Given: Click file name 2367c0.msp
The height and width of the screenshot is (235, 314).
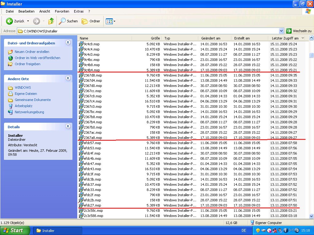Looking at the screenshot, I should point(93,106).
